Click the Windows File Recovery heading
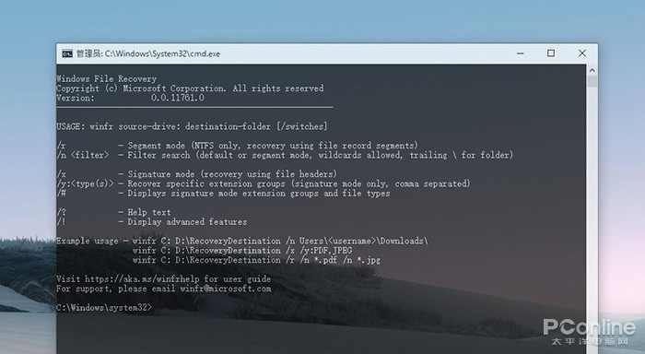Screen dimensions: 645x354 click(107, 78)
